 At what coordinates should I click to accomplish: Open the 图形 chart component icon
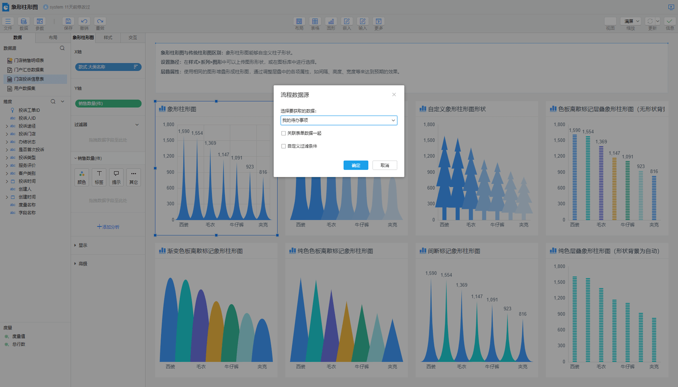tap(331, 22)
